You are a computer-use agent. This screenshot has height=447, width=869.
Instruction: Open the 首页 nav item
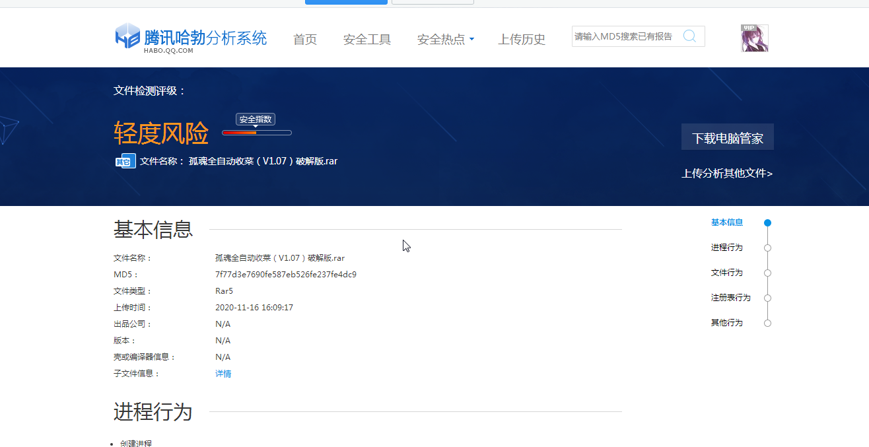[305, 40]
